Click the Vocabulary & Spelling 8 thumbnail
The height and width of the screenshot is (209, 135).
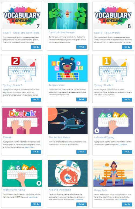point(113,16)
